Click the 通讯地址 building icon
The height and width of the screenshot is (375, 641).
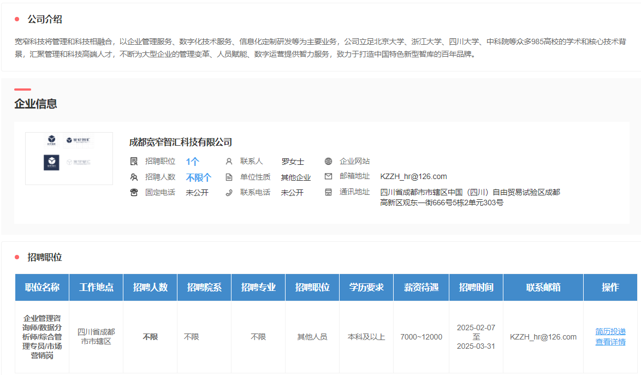coord(328,192)
